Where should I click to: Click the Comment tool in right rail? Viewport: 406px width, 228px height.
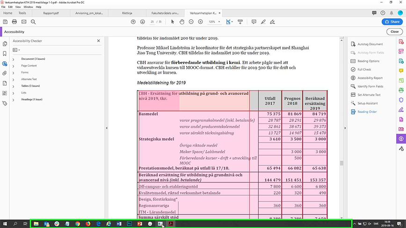(x=401, y=71)
